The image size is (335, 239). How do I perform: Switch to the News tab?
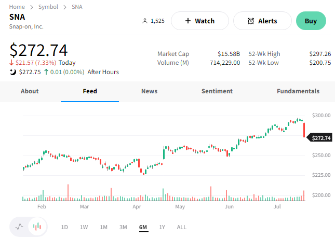coord(149,91)
